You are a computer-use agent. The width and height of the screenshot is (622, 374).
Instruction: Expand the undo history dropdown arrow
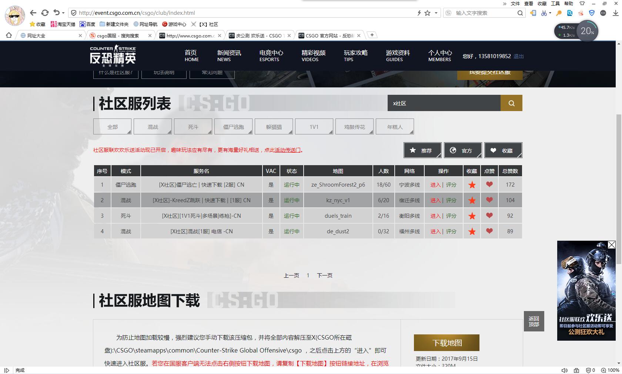[x=63, y=13]
